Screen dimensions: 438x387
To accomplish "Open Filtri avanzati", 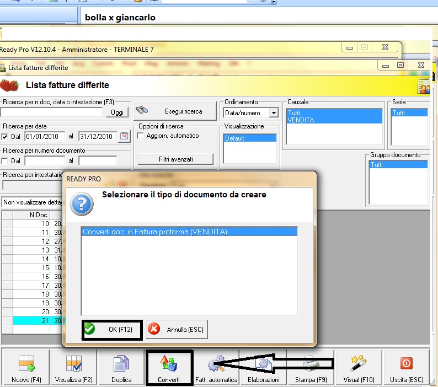I will click(x=176, y=159).
